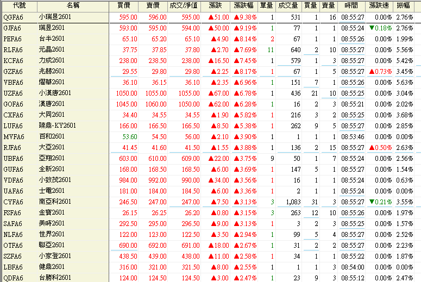The image size is (421, 282).
Task: Sort by the 名稱 column header
Action: click(x=73, y=5)
